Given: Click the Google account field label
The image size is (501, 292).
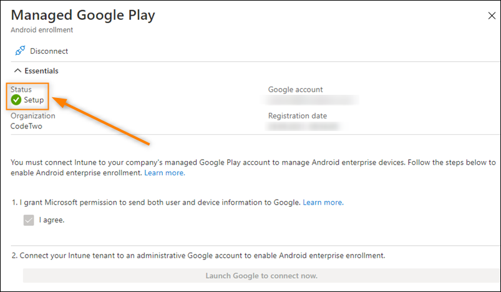Looking at the screenshot, I should coord(296,90).
